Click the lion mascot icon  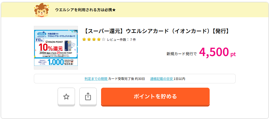point(41,11)
